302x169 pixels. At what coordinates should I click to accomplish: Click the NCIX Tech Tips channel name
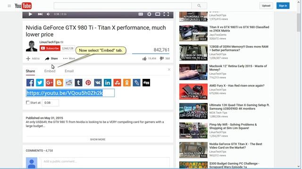pyautogui.click(x=218, y=113)
